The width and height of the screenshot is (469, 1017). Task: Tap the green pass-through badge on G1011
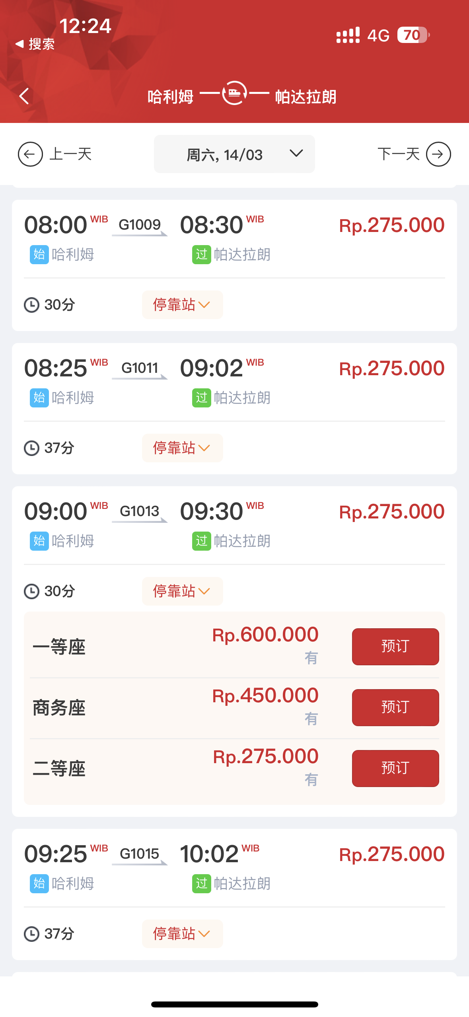pos(202,398)
